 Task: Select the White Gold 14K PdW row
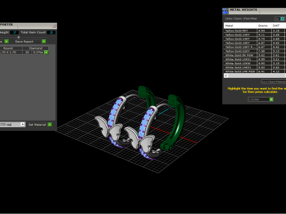pyautogui.click(x=255, y=71)
